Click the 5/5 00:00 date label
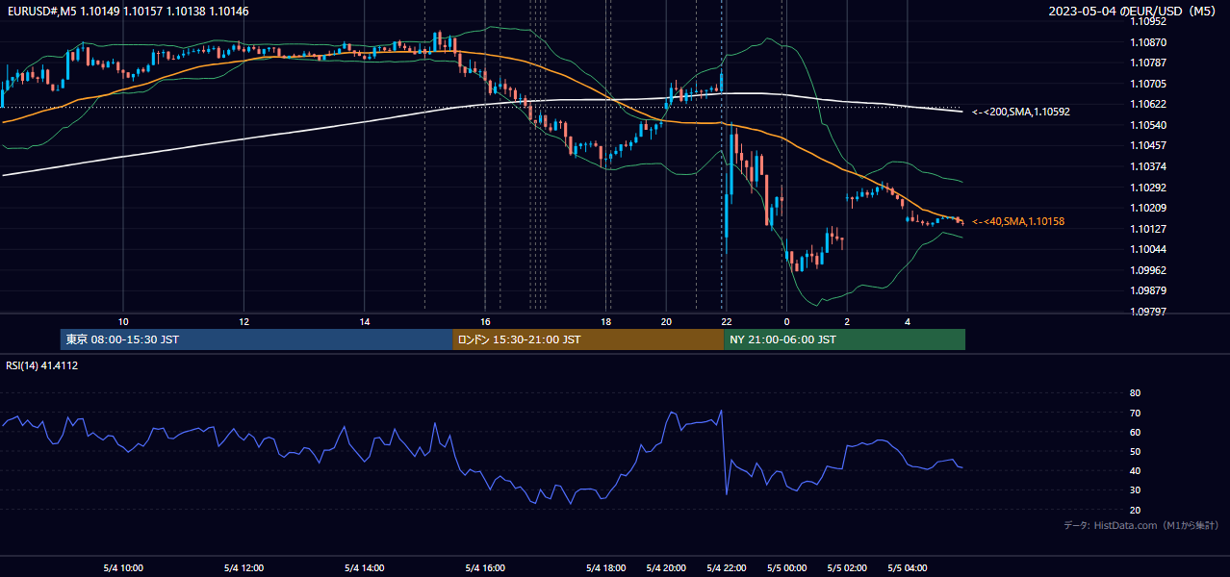 click(785, 567)
